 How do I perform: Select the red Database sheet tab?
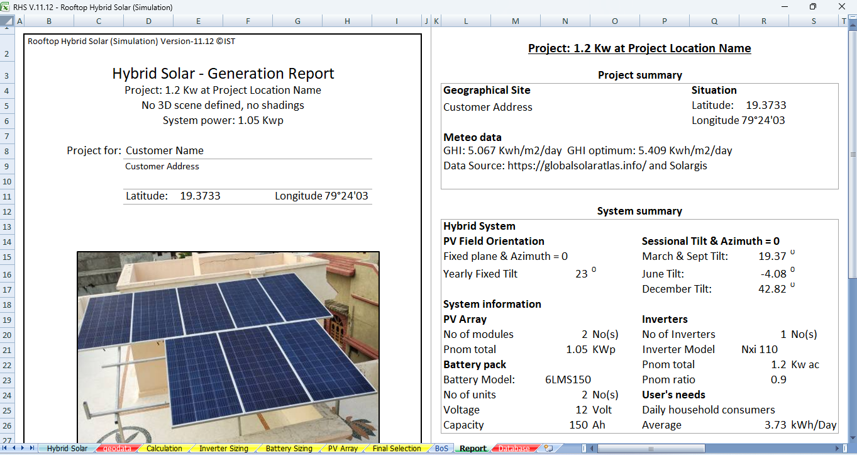click(514, 449)
